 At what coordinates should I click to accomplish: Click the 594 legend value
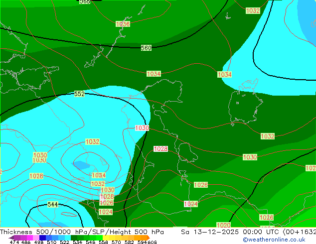pyautogui.click(x=142, y=242)
